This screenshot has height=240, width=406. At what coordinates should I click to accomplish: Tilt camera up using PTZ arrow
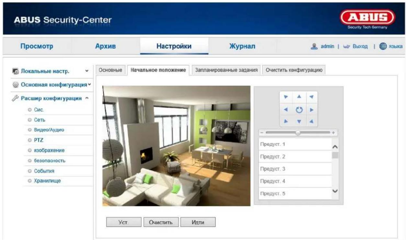coord(299,97)
